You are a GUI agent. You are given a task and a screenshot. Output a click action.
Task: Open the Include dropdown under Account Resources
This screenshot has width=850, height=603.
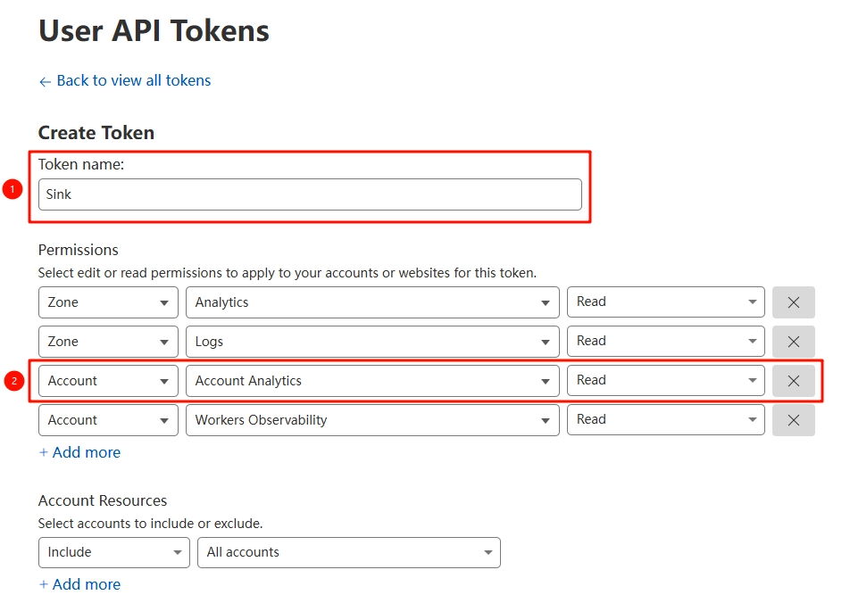pos(113,552)
